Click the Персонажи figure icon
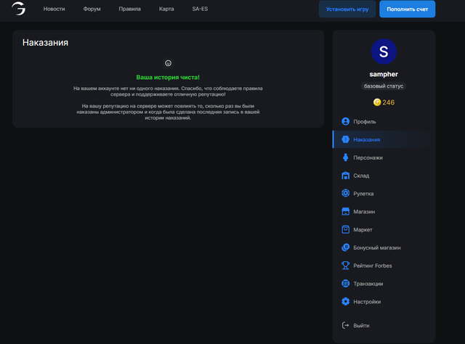The width and height of the screenshot is (465, 344). [x=346, y=157]
